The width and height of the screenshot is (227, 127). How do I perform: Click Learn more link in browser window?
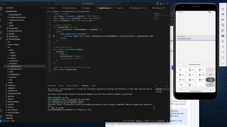pos(180,104)
